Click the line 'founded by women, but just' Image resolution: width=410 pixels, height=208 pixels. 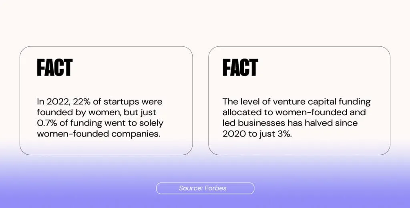pos(96,113)
